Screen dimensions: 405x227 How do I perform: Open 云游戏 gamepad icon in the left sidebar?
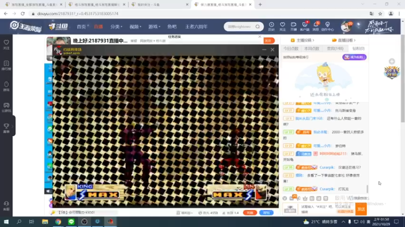click(7, 107)
